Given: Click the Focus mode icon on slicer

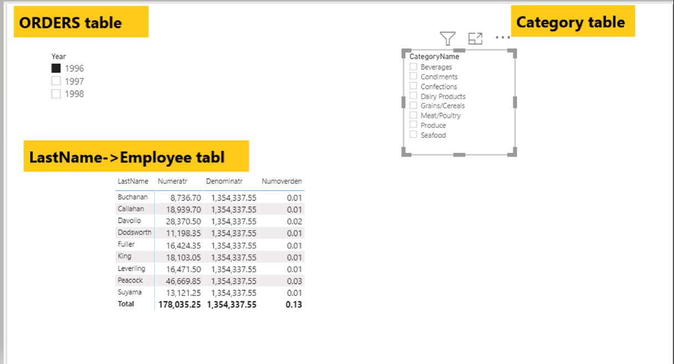Looking at the screenshot, I should click(x=475, y=38).
